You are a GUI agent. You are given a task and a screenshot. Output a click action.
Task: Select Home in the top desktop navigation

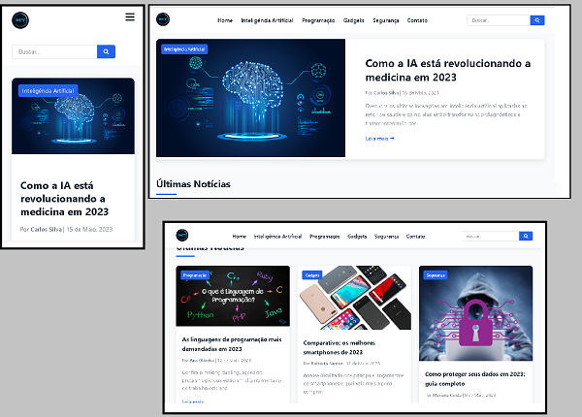(x=225, y=20)
